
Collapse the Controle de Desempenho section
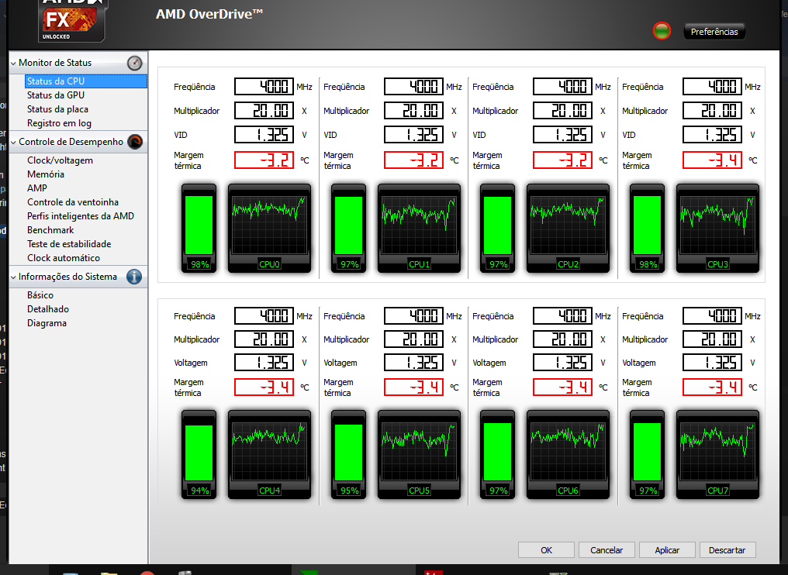pos(13,142)
